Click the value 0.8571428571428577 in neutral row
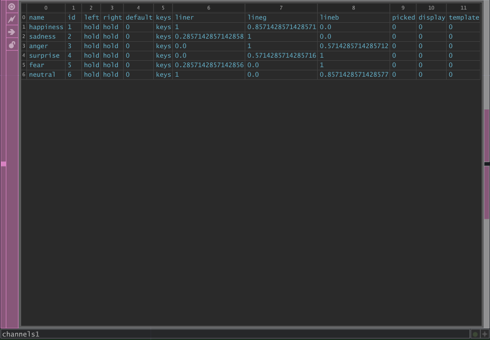The height and width of the screenshot is (340, 490). 354,75
